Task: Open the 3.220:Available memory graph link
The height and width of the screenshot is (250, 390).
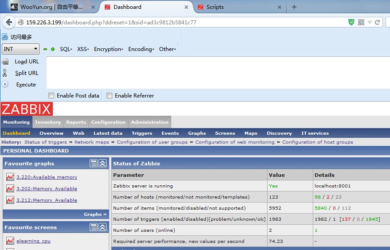Action: [x=47, y=177]
